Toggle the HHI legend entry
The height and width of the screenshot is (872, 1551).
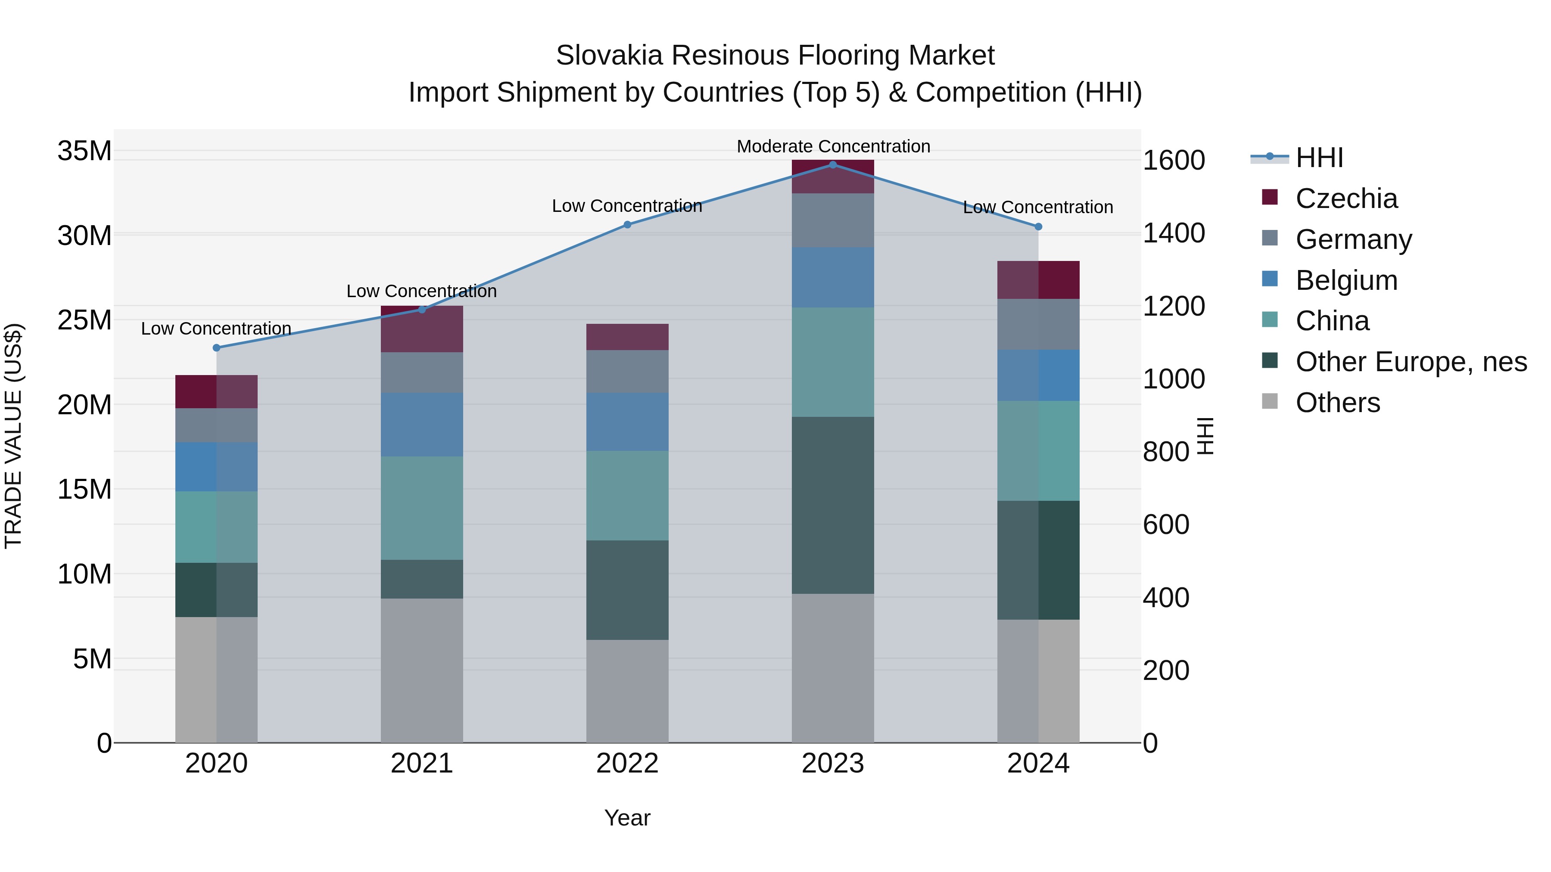tap(1297, 158)
